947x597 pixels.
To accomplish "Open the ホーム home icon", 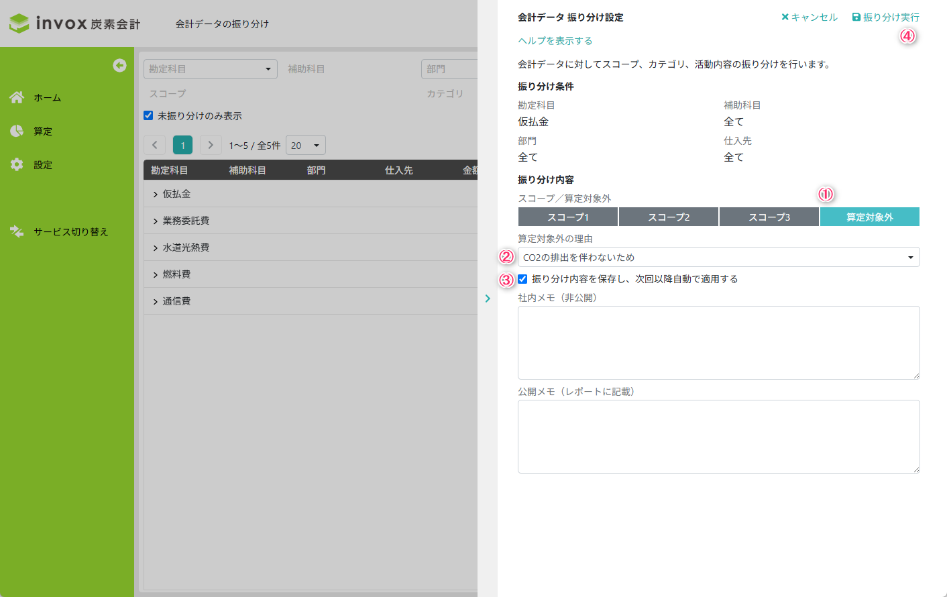I will [17, 97].
